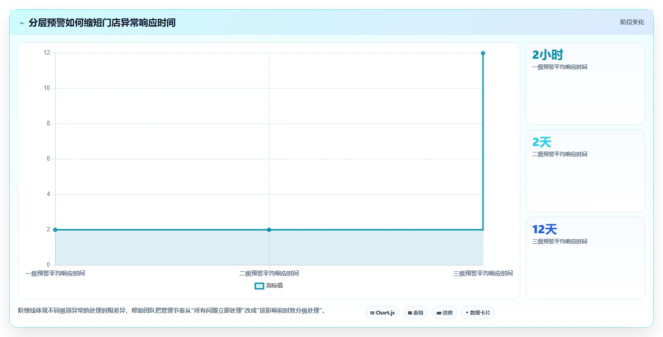This screenshot has width=663, height=337.
Task: Click y-axis value 12
Action: [47, 53]
